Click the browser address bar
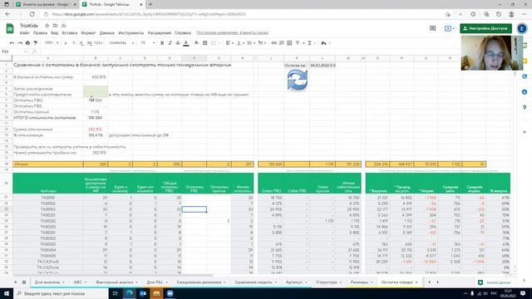 244,14
